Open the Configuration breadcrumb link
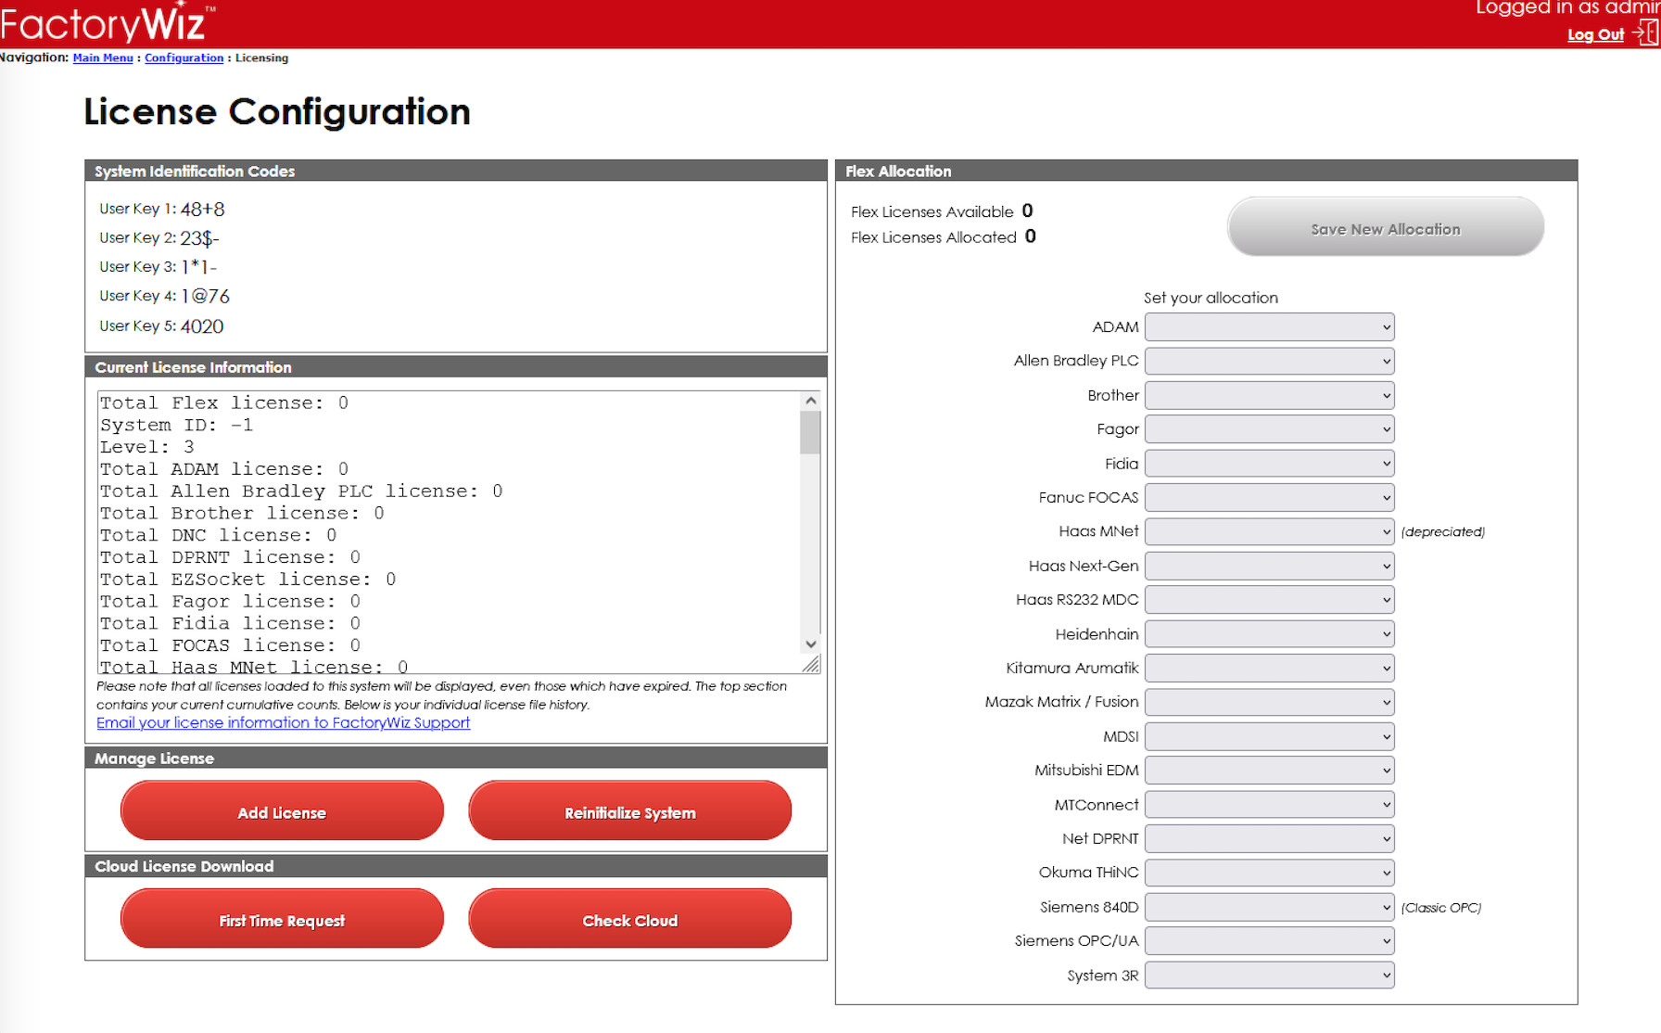Viewport: 1661px width, 1033px height. (184, 57)
